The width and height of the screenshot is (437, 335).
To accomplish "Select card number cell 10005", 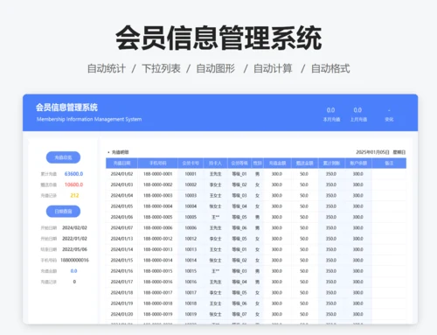I will pyautogui.click(x=191, y=217).
